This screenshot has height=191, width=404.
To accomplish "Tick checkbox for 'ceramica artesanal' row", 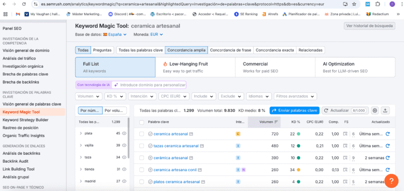I will click(x=142, y=134).
